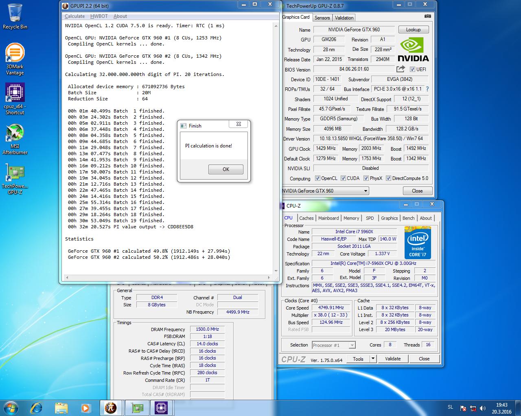Viewport: 521px width, 416px height.
Task: Open the Calculate menu in GPUPI
Action: (75, 16)
